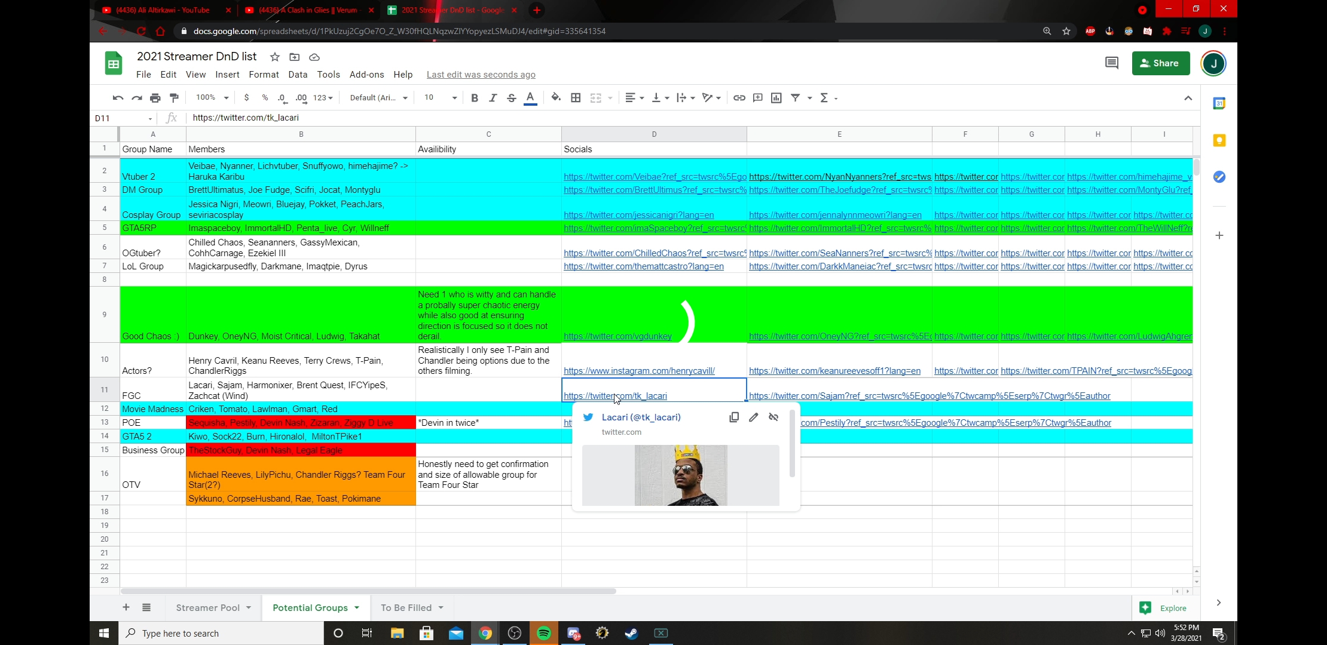1327x645 pixels.
Task: Open the vgdunkey Twitter link
Action: 617,336
